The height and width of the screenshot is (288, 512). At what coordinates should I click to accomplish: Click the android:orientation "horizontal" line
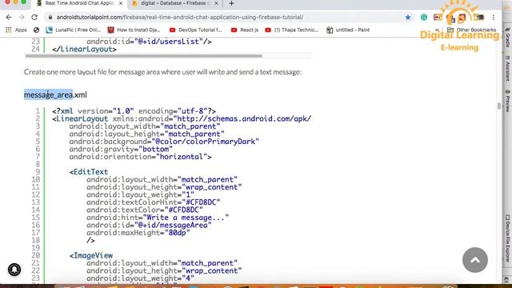pyautogui.click(x=140, y=157)
